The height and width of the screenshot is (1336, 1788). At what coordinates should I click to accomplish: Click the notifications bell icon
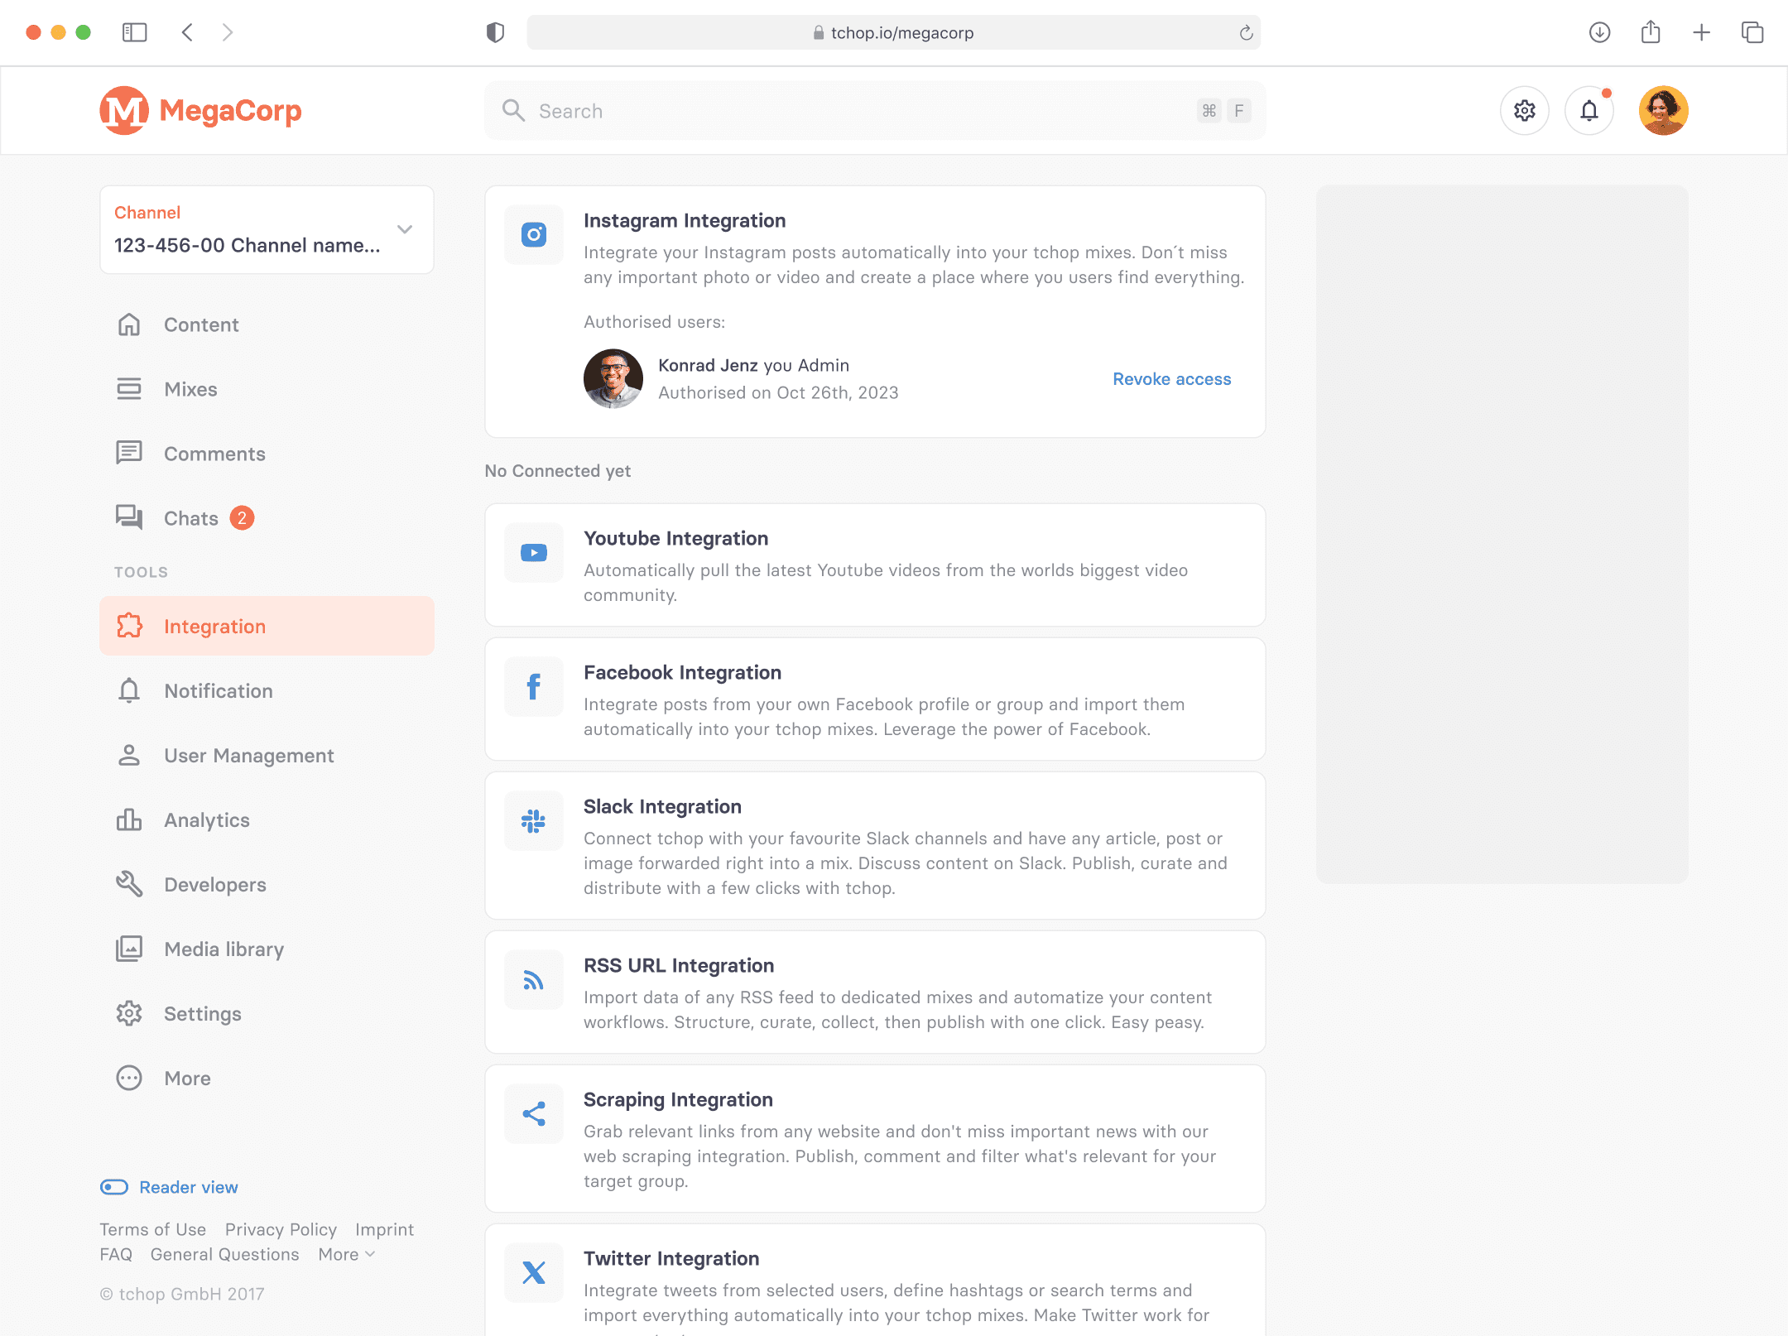click(1589, 110)
